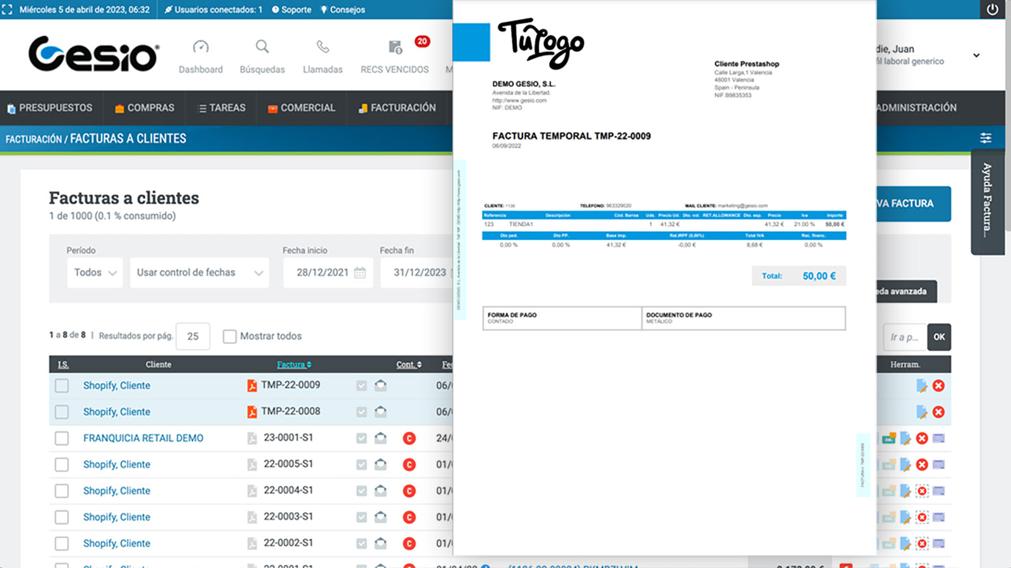Open FRANQUICIA RETAIL DEMO client link

click(x=143, y=438)
